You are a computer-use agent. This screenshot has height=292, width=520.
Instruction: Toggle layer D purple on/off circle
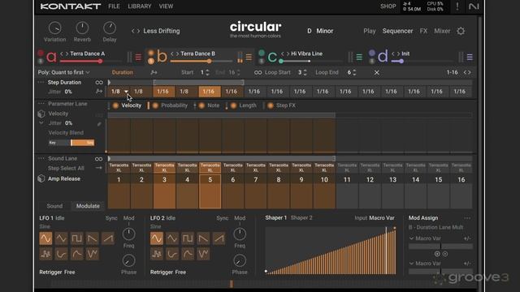(x=372, y=53)
